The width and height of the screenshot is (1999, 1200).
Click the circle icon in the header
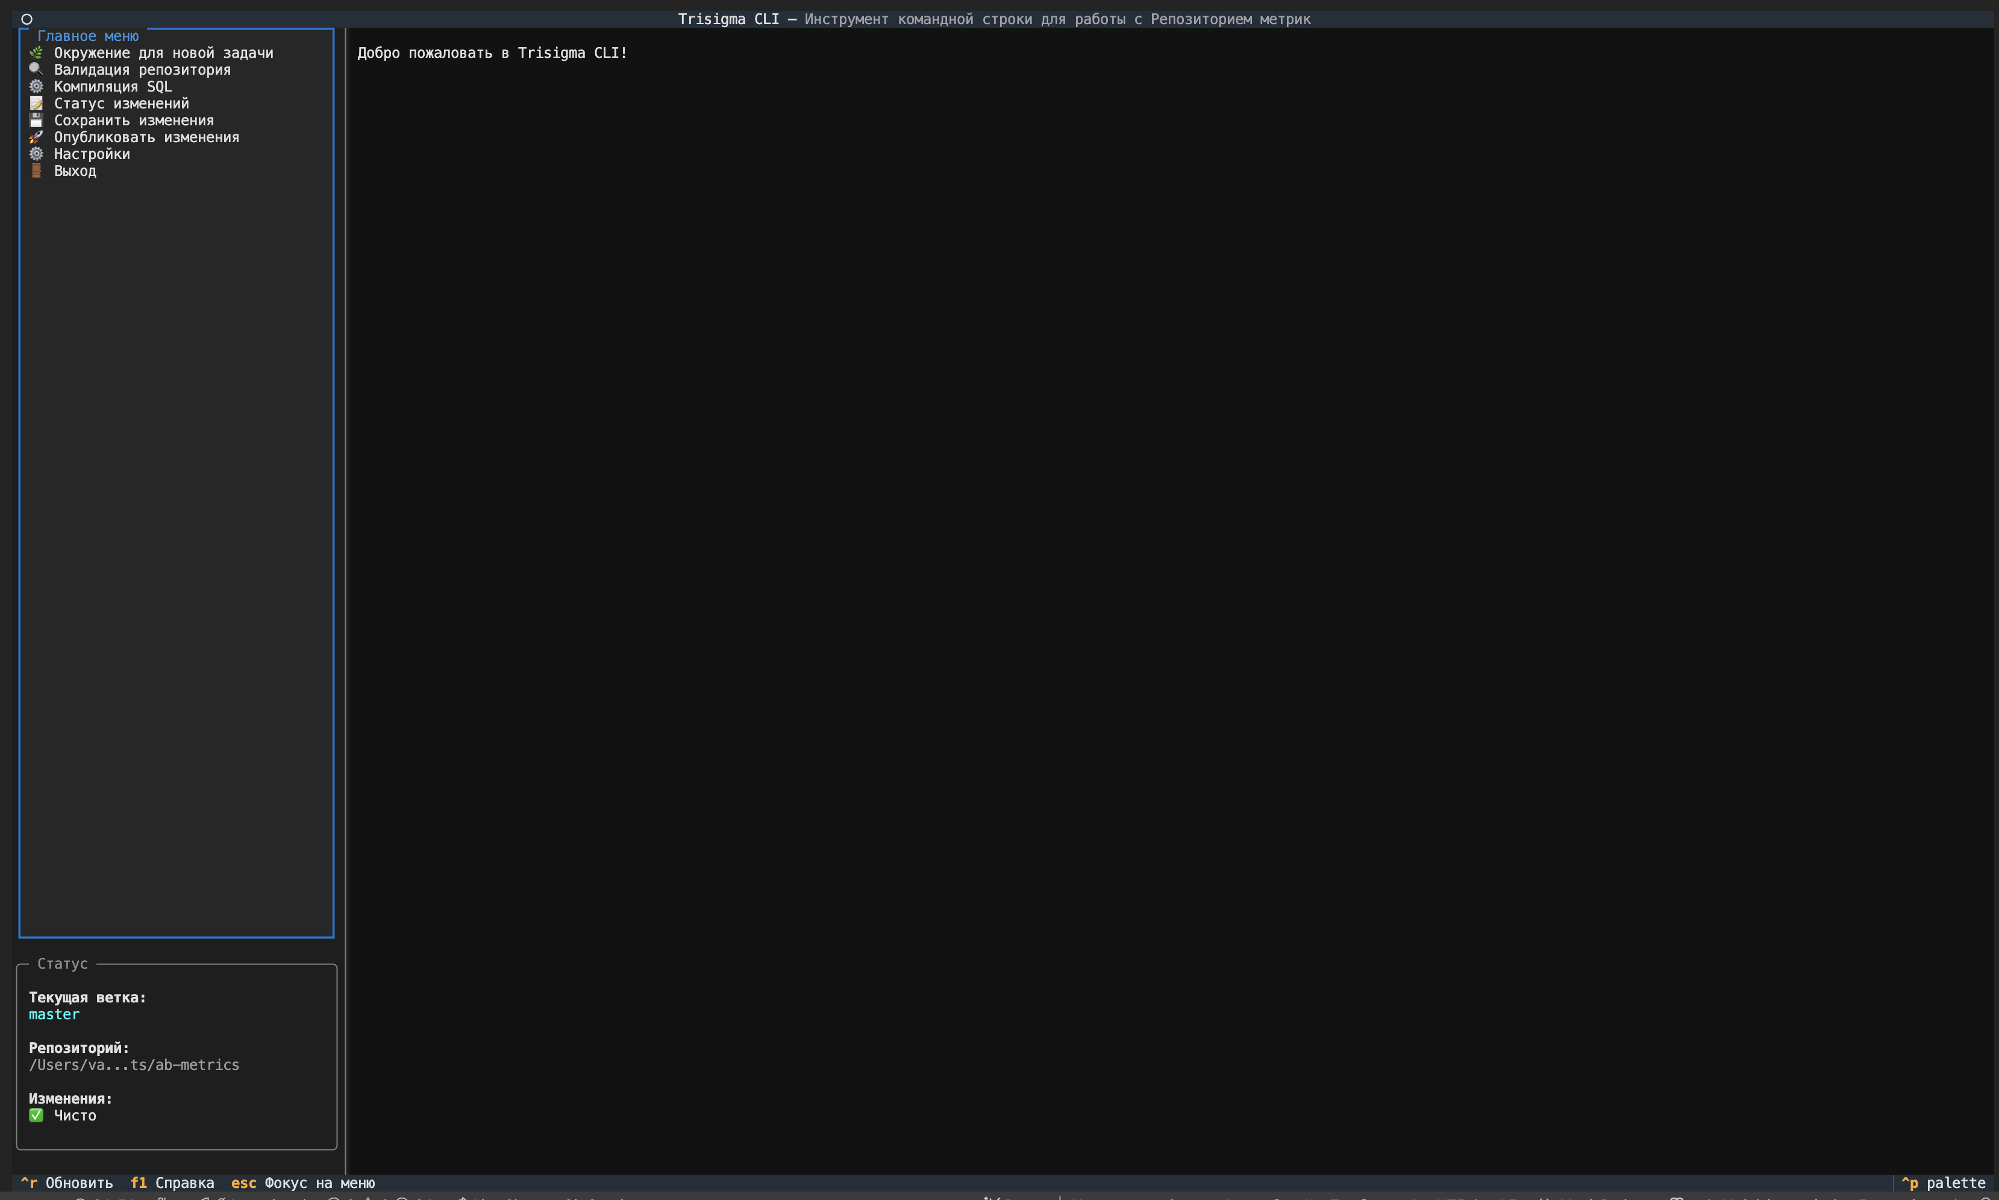pos(27,19)
